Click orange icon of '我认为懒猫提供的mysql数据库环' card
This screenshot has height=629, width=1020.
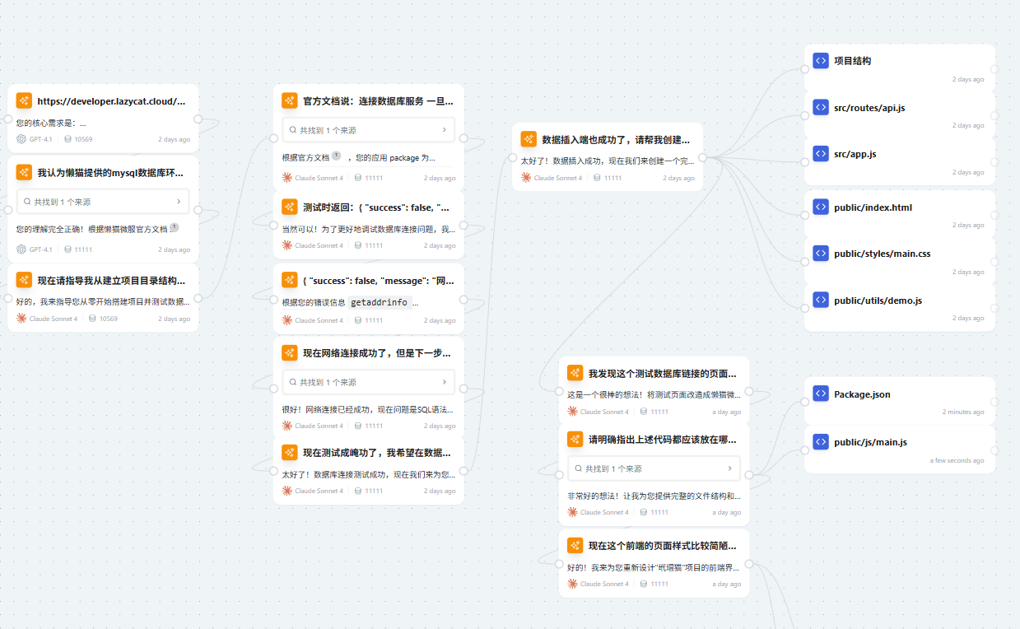24,172
